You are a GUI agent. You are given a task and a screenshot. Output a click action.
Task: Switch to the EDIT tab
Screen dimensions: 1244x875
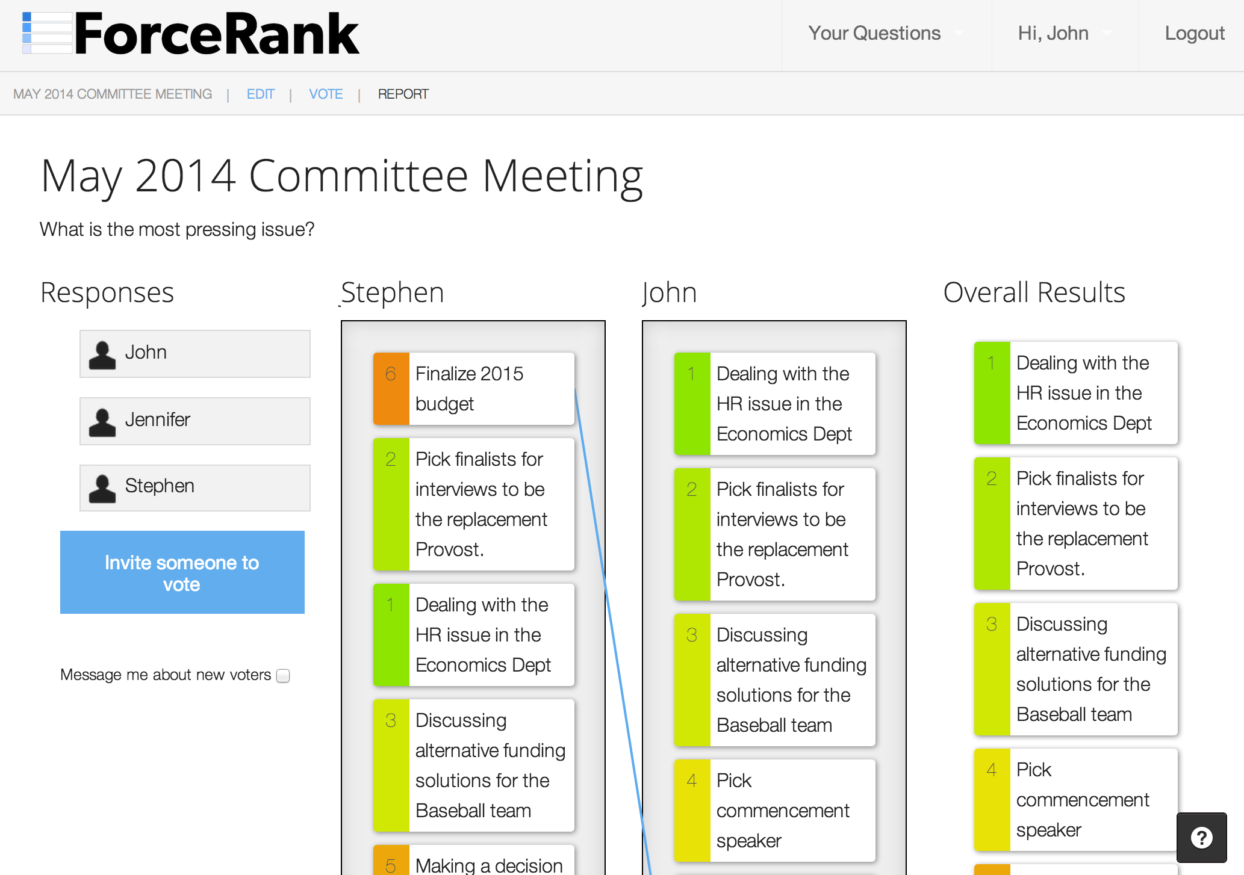pos(260,94)
